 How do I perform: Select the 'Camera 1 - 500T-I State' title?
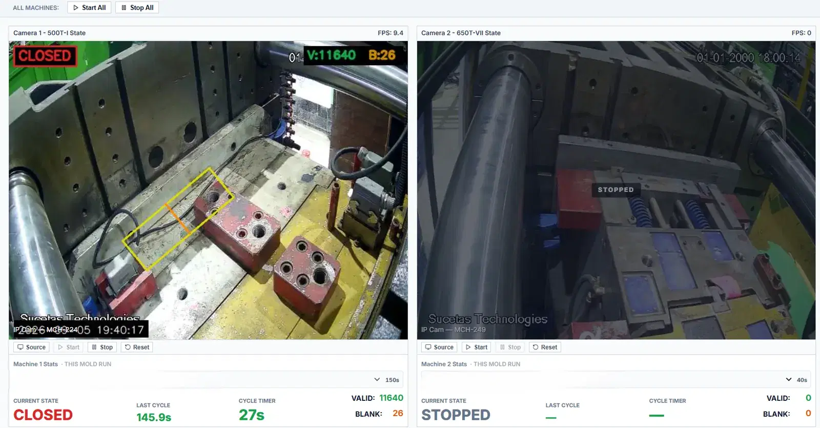[49, 33]
